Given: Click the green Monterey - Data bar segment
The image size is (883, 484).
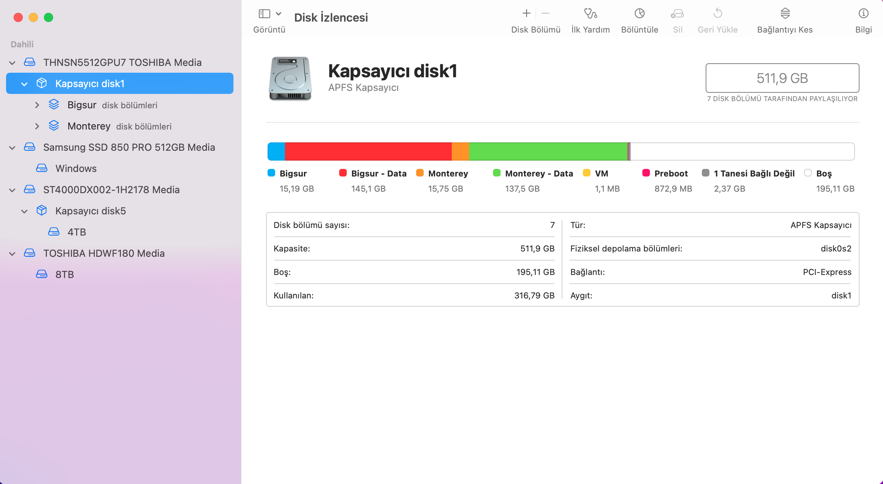Looking at the screenshot, I should pos(548,151).
